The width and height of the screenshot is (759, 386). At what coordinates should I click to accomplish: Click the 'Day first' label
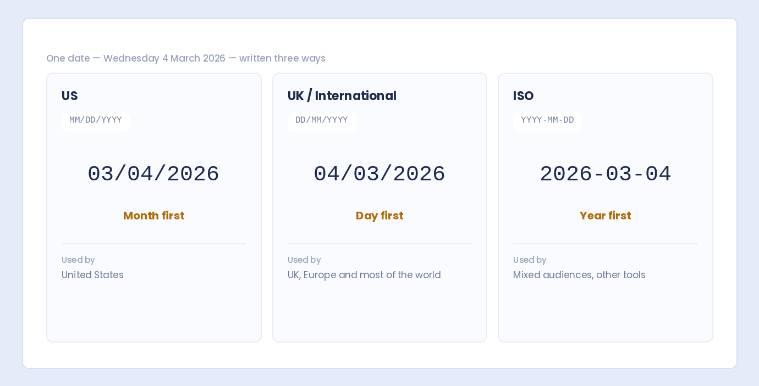pos(380,216)
